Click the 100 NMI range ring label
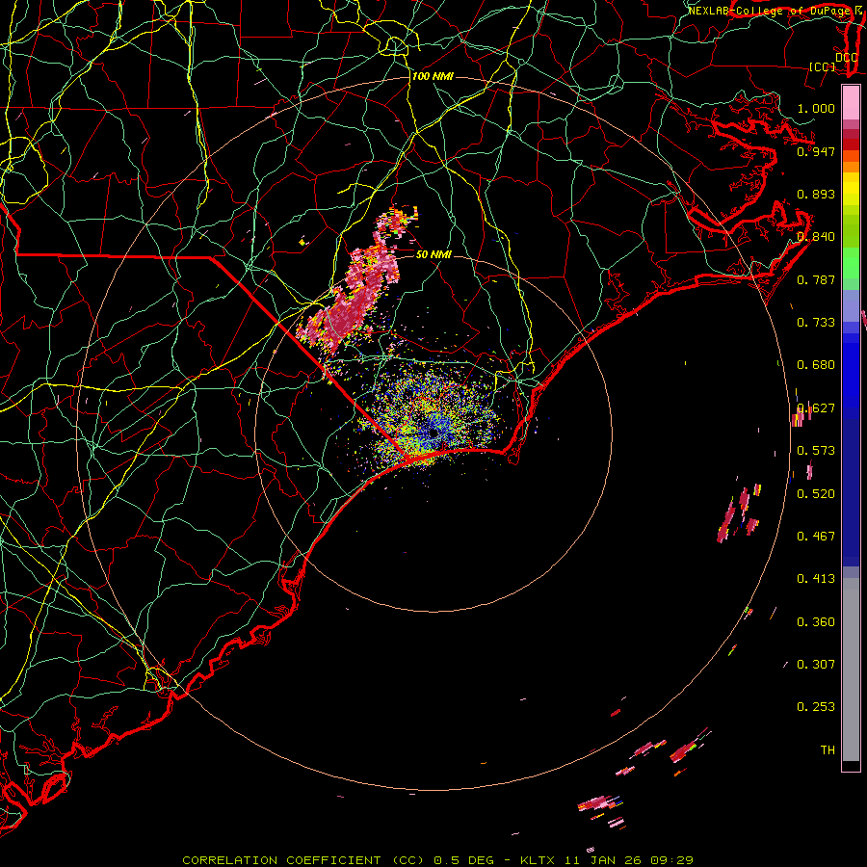 click(x=433, y=76)
